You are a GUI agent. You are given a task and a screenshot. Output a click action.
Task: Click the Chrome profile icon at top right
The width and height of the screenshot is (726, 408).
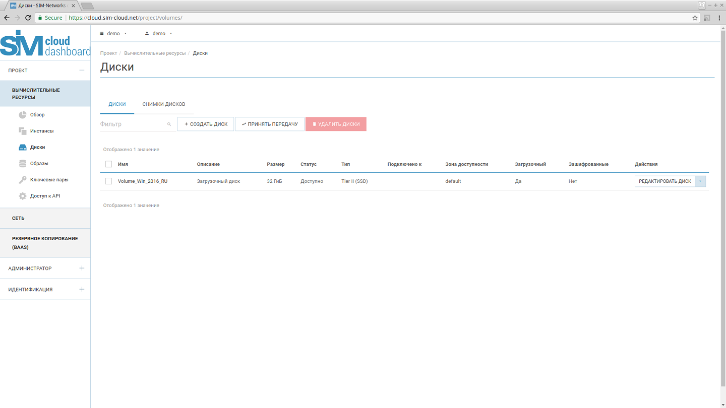tap(701, 5)
